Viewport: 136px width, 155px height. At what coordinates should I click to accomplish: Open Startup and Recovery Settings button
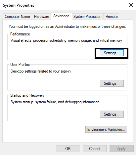[112, 114]
